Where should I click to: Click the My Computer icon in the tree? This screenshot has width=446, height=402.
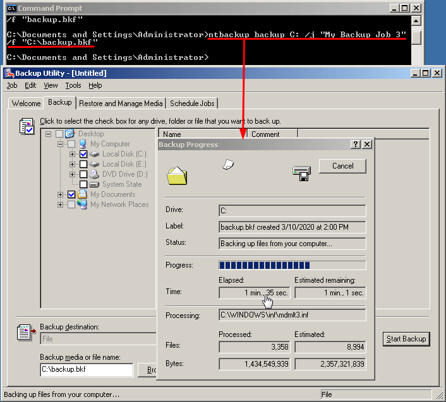pyautogui.click(x=83, y=144)
